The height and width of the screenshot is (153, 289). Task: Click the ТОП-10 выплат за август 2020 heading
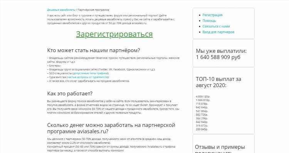[x=218, y=82]
